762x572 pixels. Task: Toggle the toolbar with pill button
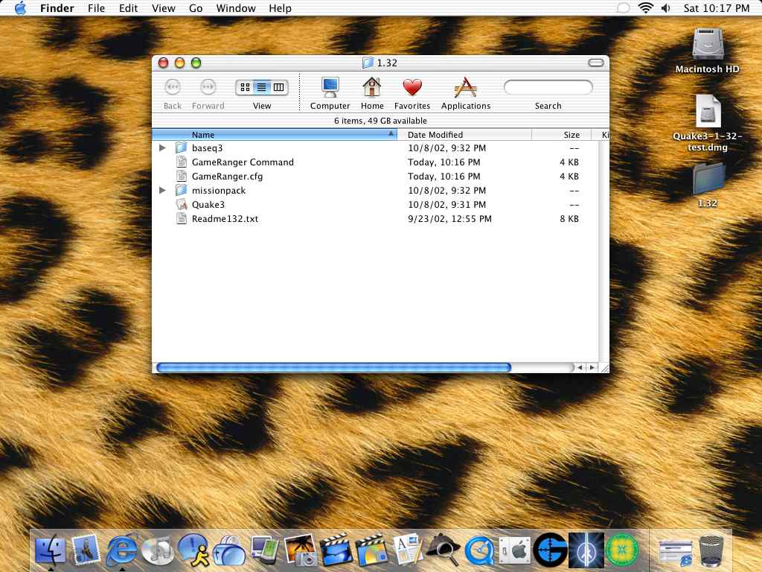click(x=596, y=63)
